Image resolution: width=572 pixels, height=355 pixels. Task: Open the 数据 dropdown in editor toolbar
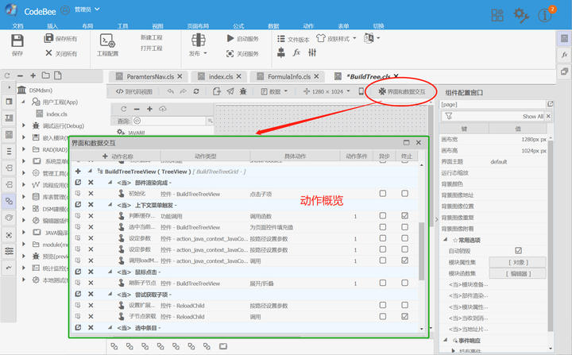pyautogui.click(x=274, y=91)
